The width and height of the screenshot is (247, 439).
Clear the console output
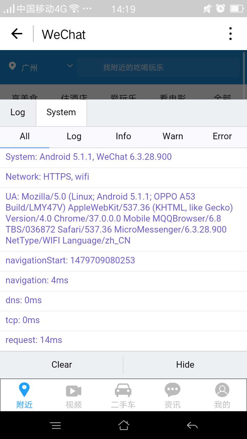pyautogui.click(x=62, y=365)
